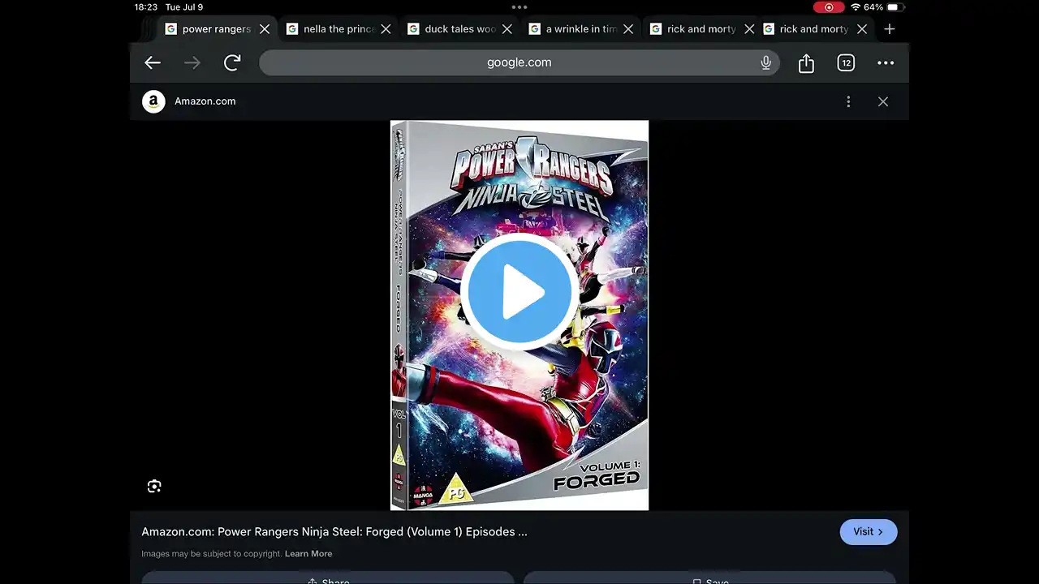Open the browser share sheet icon

click(806, 62)
